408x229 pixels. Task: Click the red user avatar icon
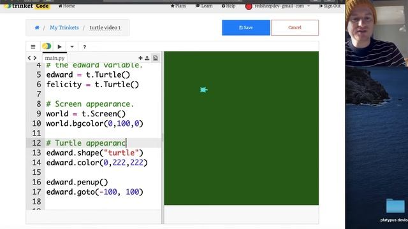point(249,6)
